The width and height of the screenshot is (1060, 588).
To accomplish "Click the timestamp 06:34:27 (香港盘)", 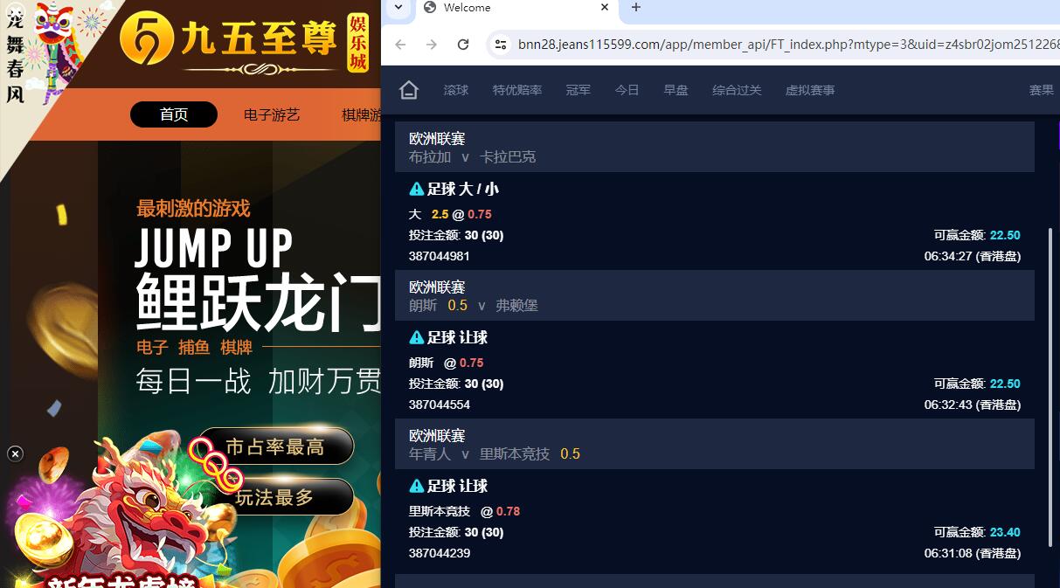I will [x=973, y=256].
